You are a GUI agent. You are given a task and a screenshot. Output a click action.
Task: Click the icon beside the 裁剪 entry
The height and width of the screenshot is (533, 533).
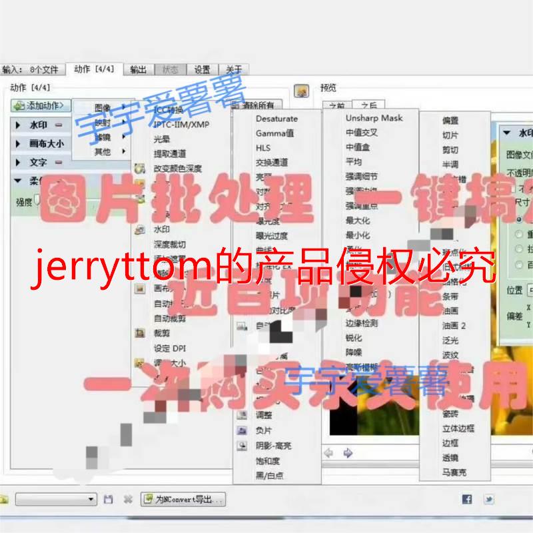140,333
